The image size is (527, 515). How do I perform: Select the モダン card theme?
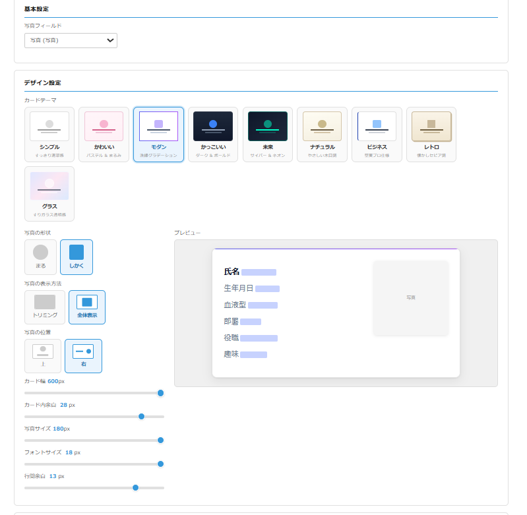(x=159, y=135)
